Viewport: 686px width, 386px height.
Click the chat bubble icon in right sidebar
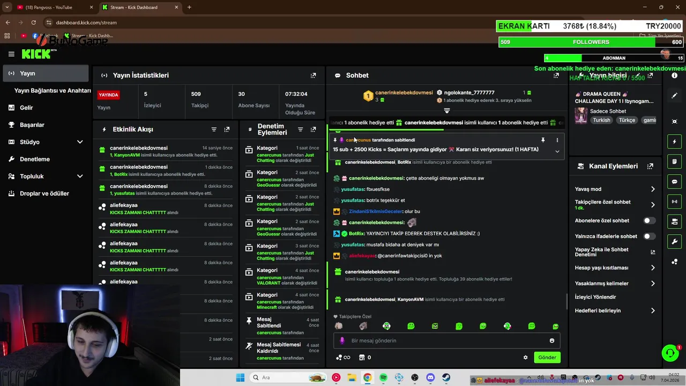pos(674,182)
